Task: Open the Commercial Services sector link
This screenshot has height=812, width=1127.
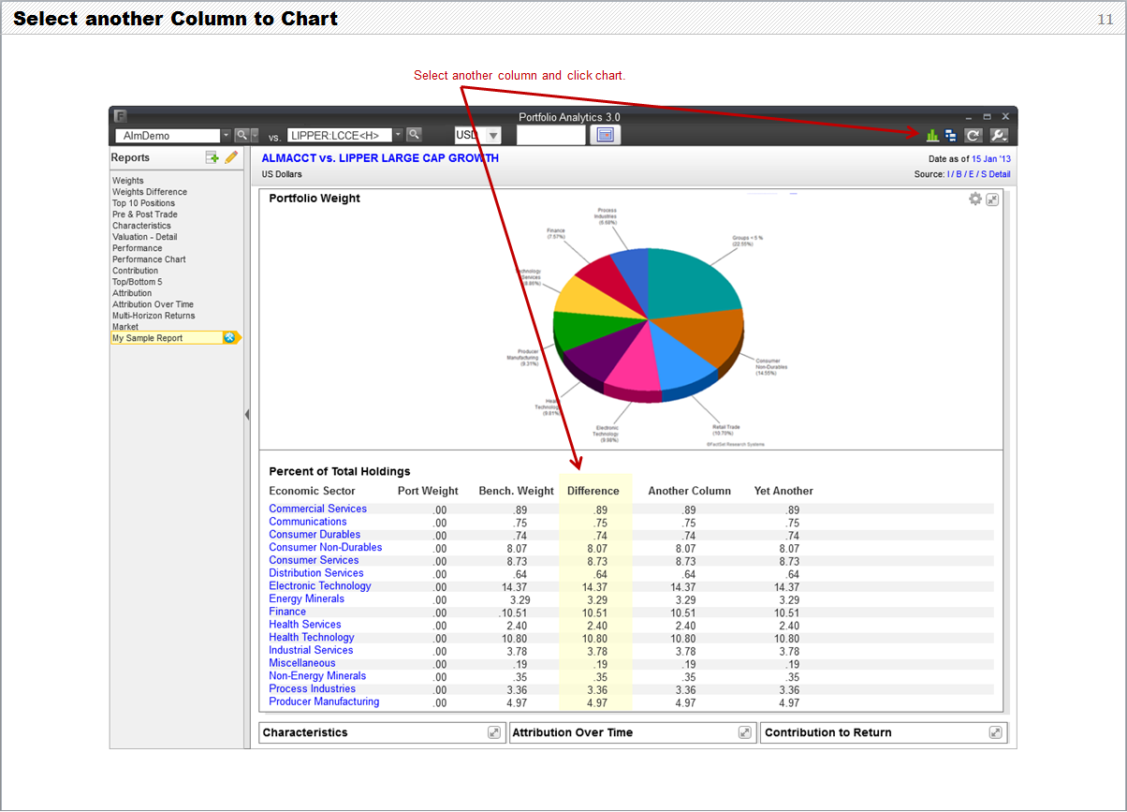Action: [318, 509]
